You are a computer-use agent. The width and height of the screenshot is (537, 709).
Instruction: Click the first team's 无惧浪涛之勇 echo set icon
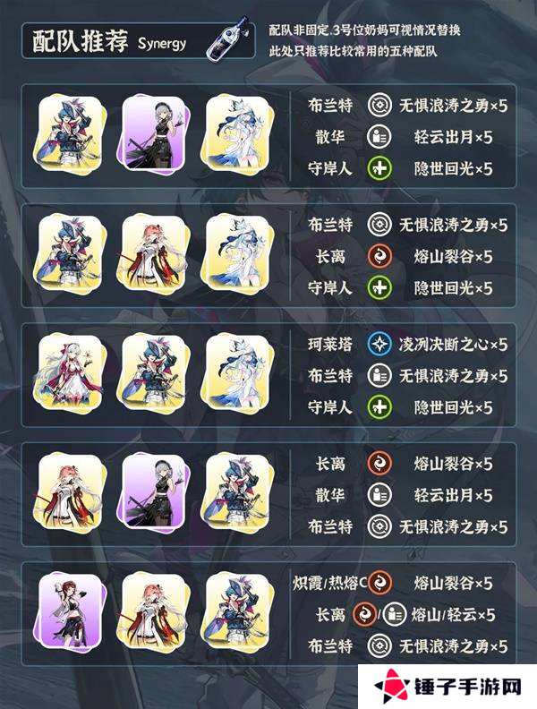pos(379,106)
